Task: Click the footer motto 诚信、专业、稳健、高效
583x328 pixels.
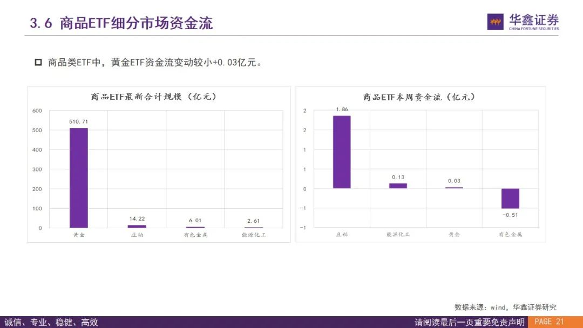Action: pos(51,322)
